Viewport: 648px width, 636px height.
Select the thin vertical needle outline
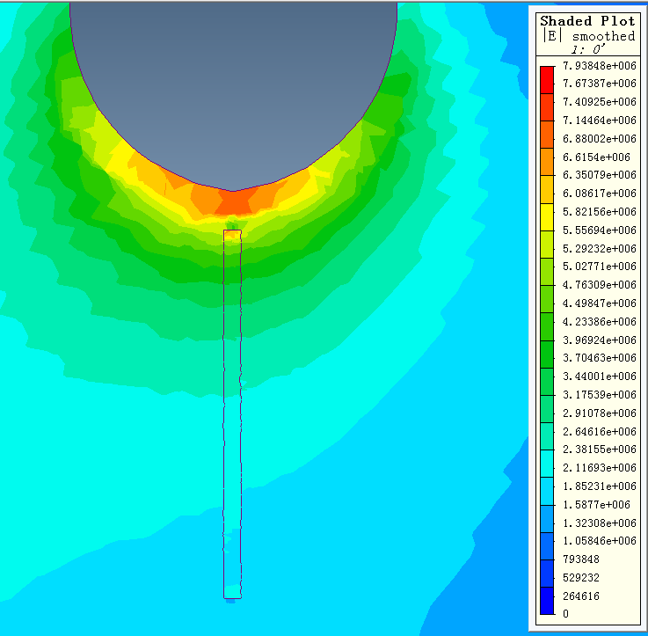click(232, 414)
